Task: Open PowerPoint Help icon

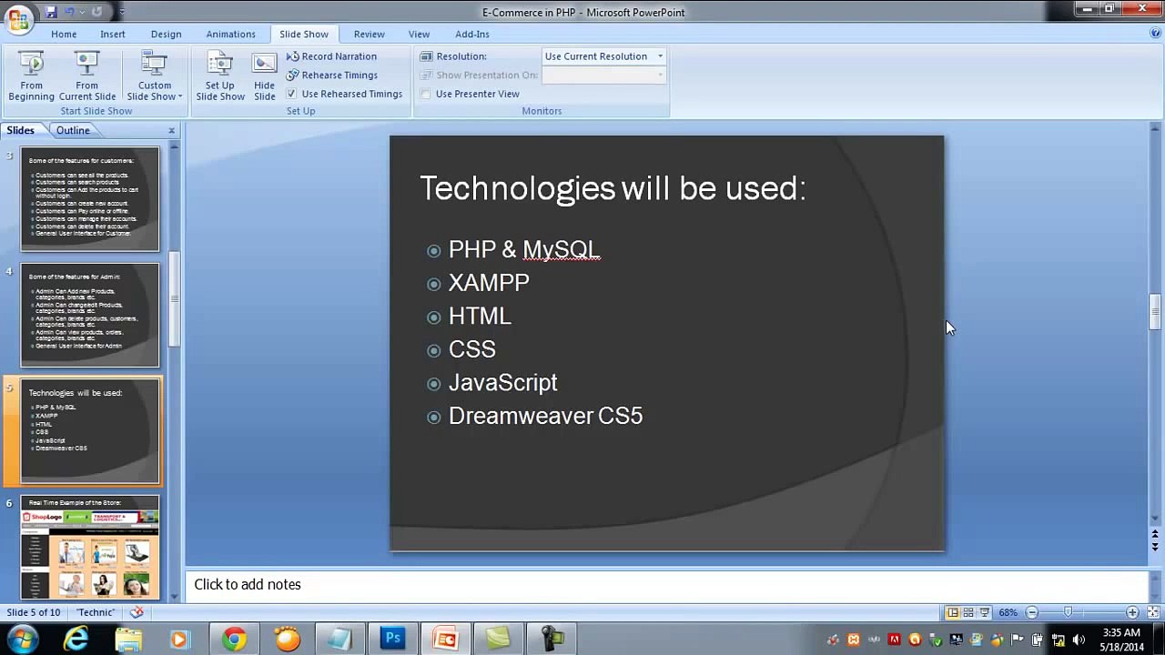Action: point(1155,34)
